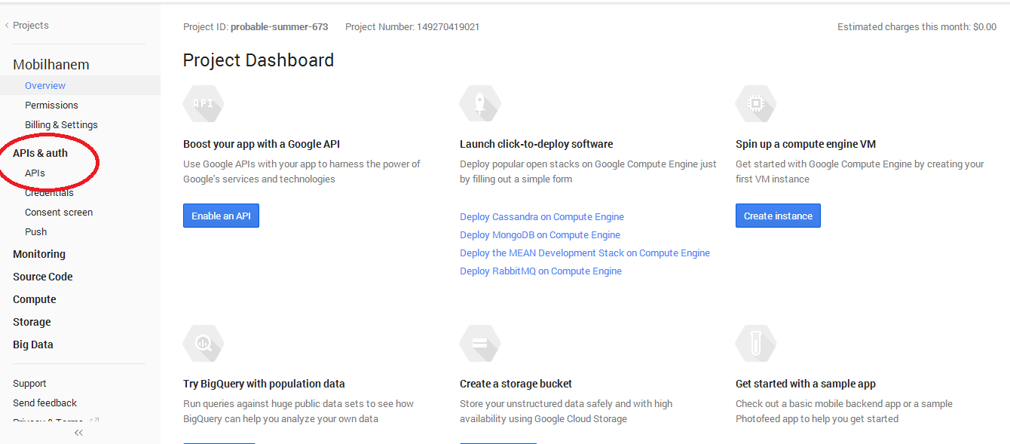This screenshot has width=1010, height=444.
Task: Click the compute engine chip icon
Action: click(x=756, y=104)
